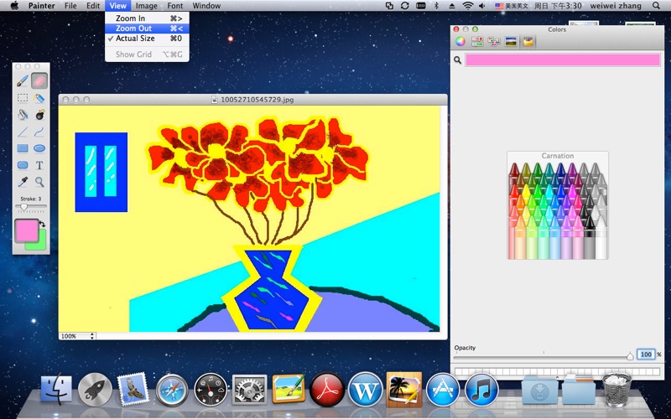This screenshot has width=671, height=419.
Task: Choose the Curve tool
Action: click(x=39, y=132)
